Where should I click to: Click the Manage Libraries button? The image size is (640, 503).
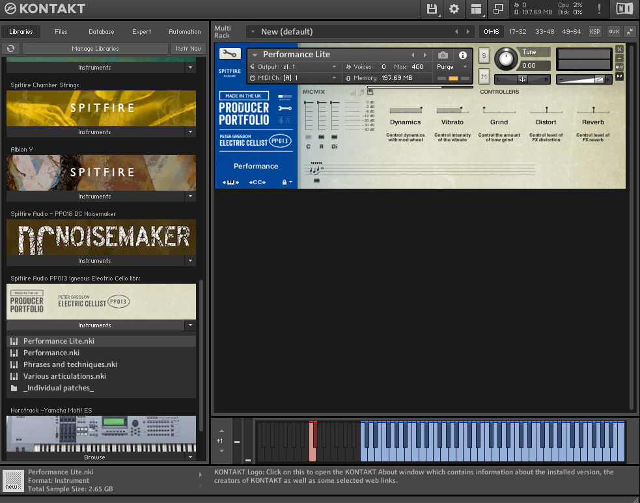click(x=95, y=49)
